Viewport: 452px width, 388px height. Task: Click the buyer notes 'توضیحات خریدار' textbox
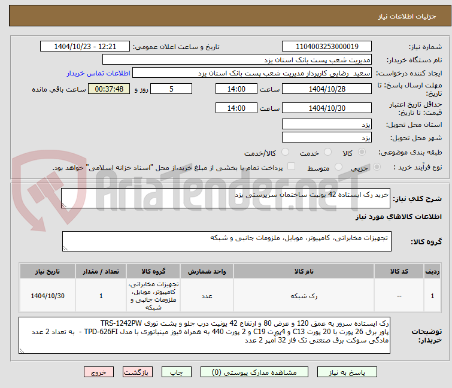click(204, 335)
